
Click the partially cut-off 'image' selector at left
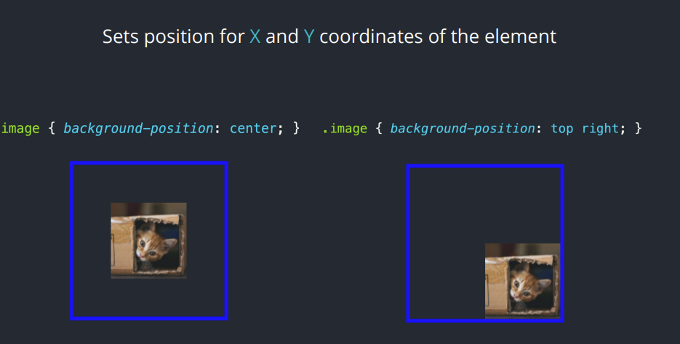[x=20, y=129]
